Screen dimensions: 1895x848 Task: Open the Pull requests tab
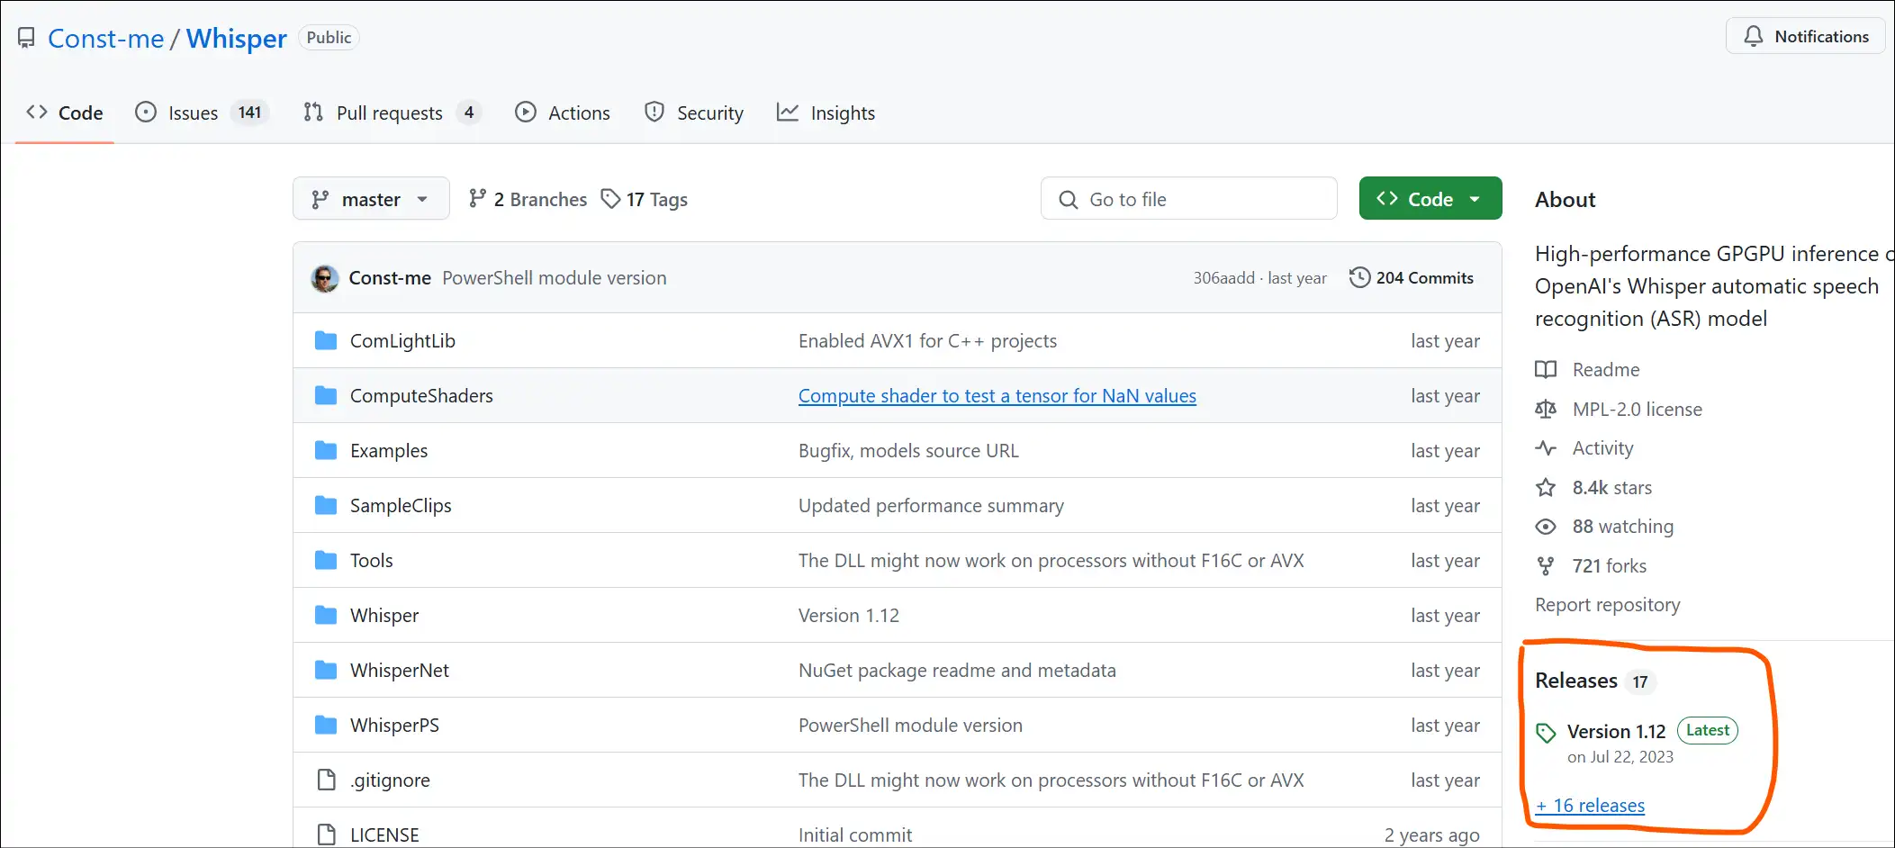pyautogui.click(x=392, y=113)
